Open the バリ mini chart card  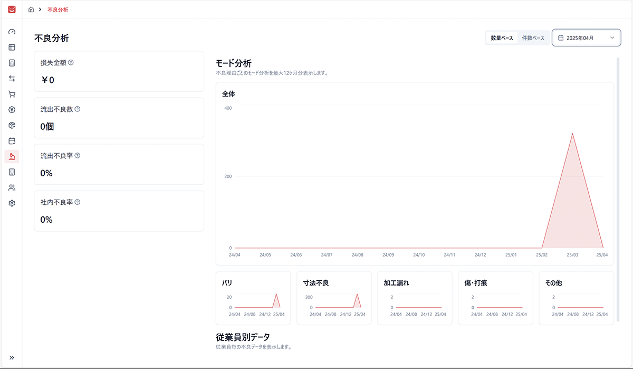click(x=253, y=298)
